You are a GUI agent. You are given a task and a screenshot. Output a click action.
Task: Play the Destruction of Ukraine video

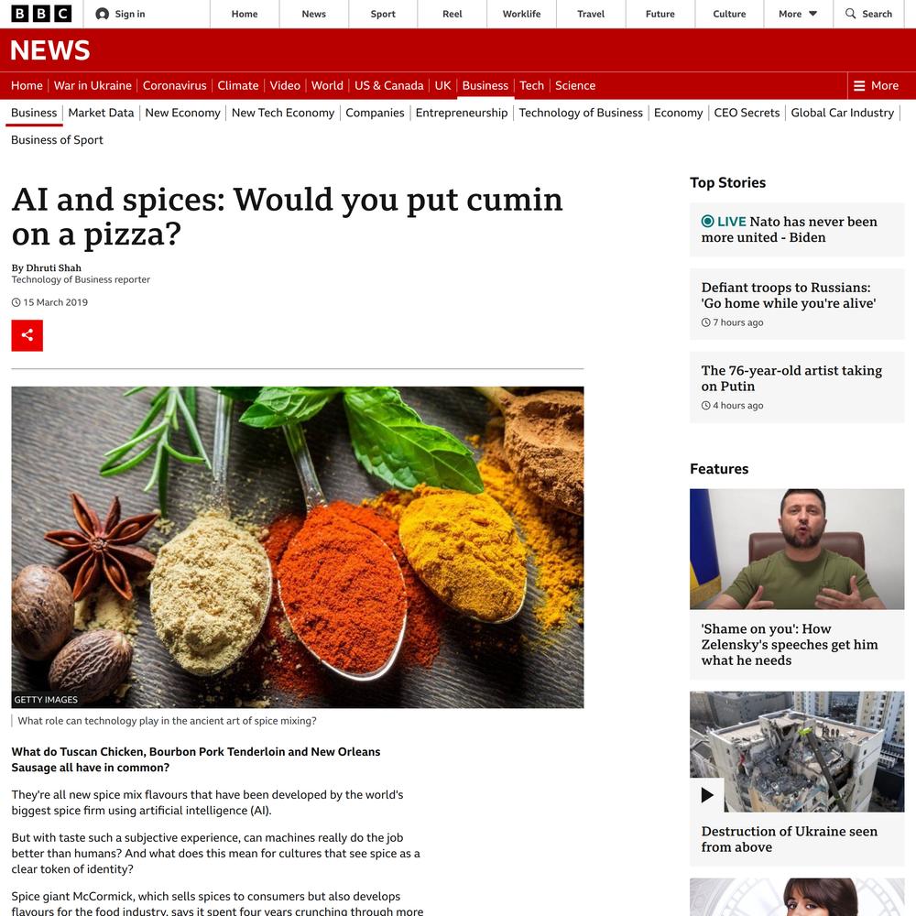point(707,794)
